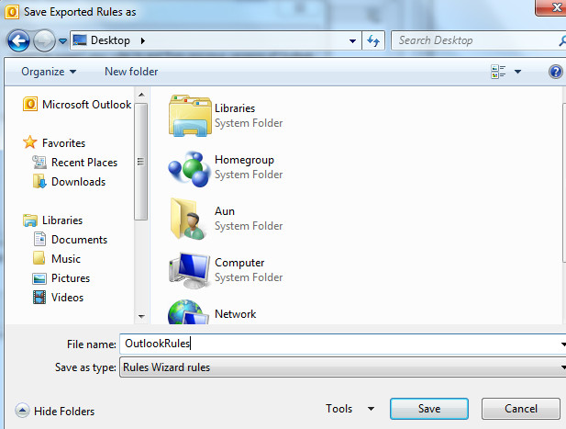Click the navigation pane Libraries icon
Viewport: 566px width, 429px height.
(x=30, y=220)
